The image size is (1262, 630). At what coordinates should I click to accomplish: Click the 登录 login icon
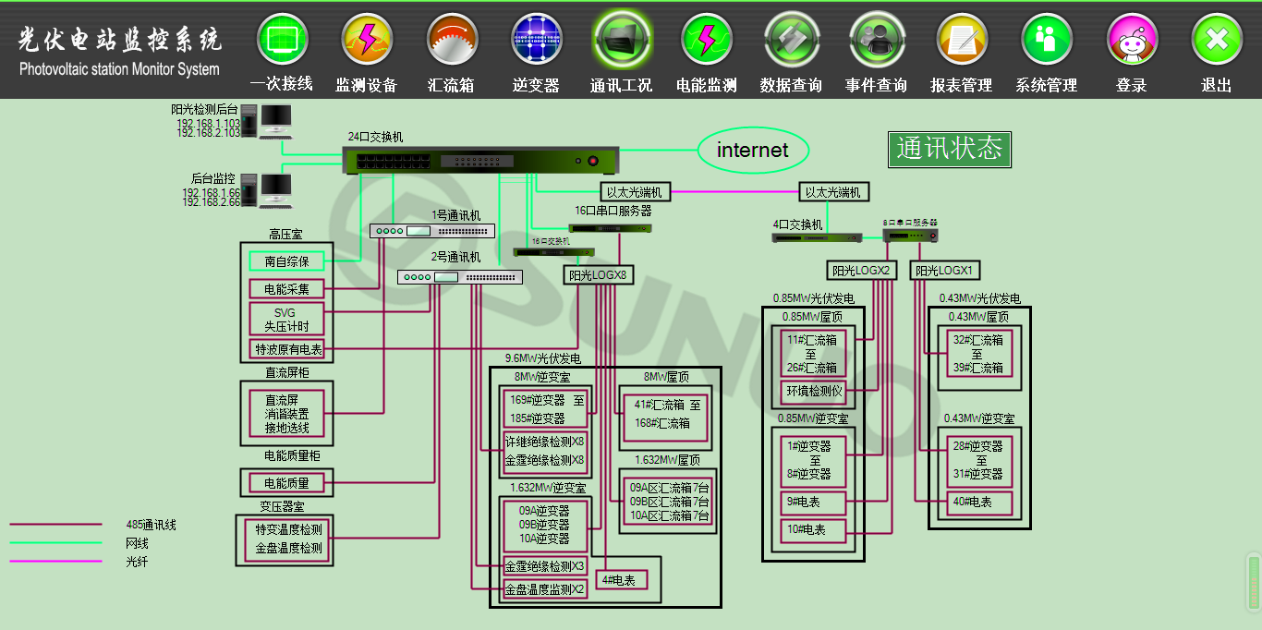[1132, 40]
